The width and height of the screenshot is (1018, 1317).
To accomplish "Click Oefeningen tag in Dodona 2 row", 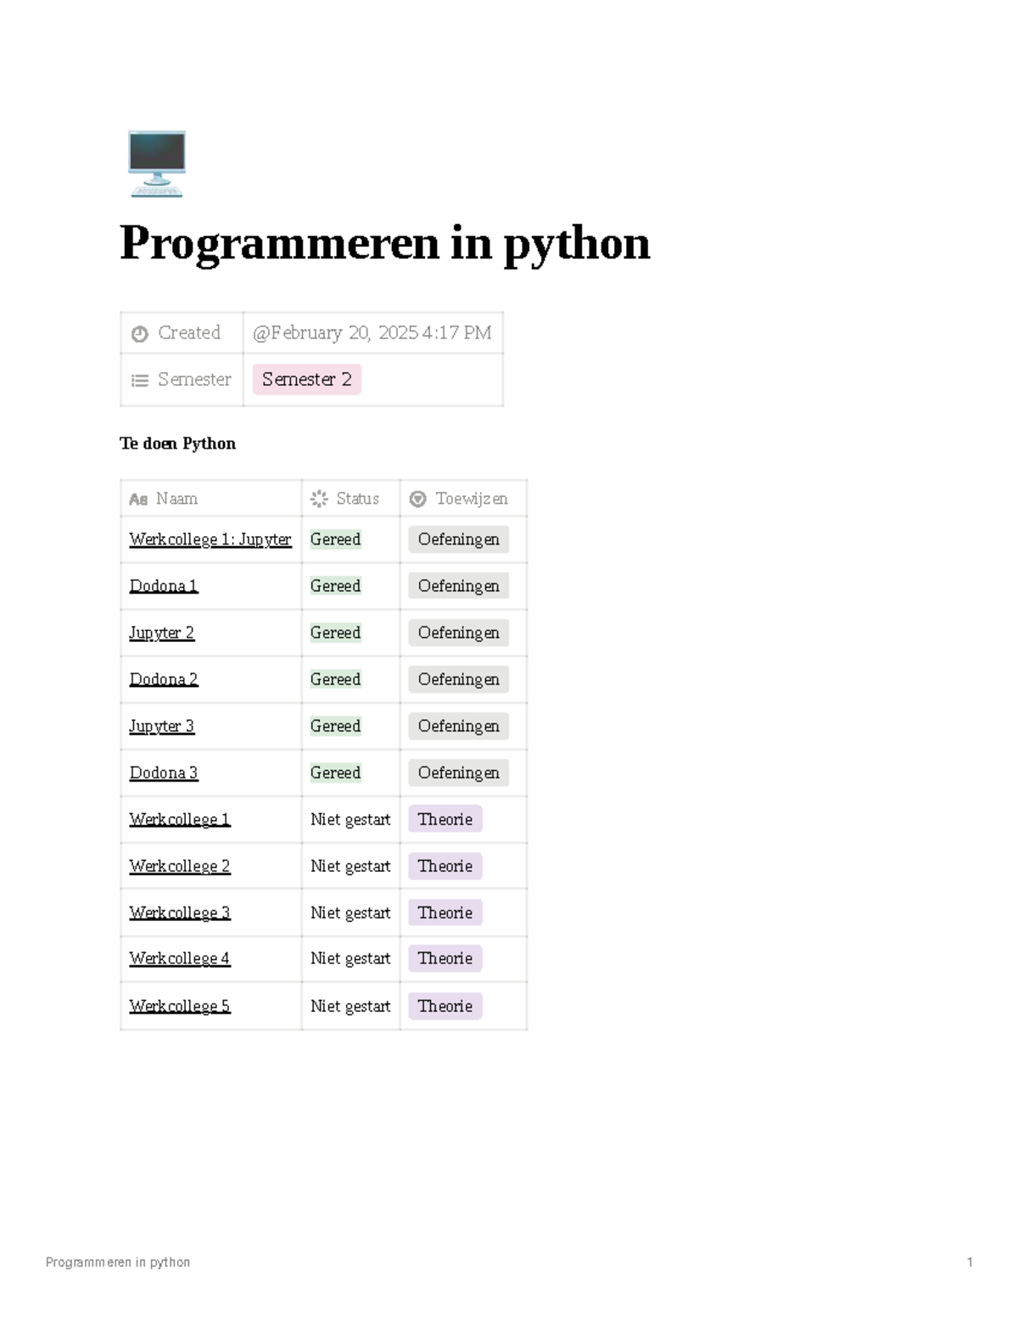I will (459, 679).
